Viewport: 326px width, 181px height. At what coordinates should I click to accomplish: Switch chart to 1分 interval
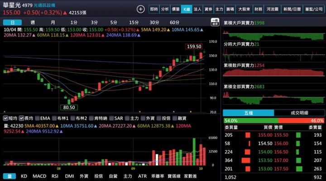tap(74, 23)
